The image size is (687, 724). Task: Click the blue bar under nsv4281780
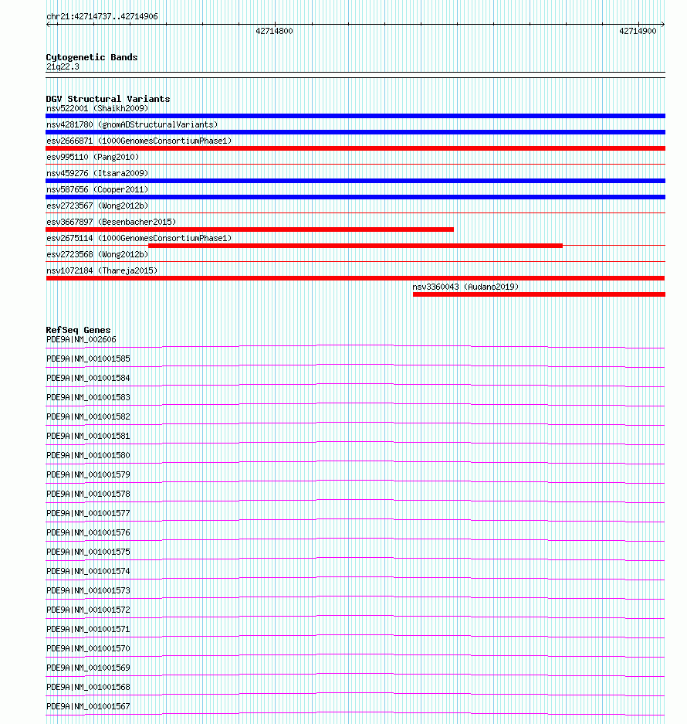355,132
